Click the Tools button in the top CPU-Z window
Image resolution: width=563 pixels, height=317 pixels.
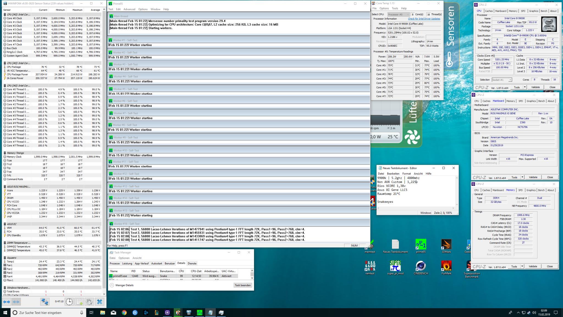(x=517, y=87)
